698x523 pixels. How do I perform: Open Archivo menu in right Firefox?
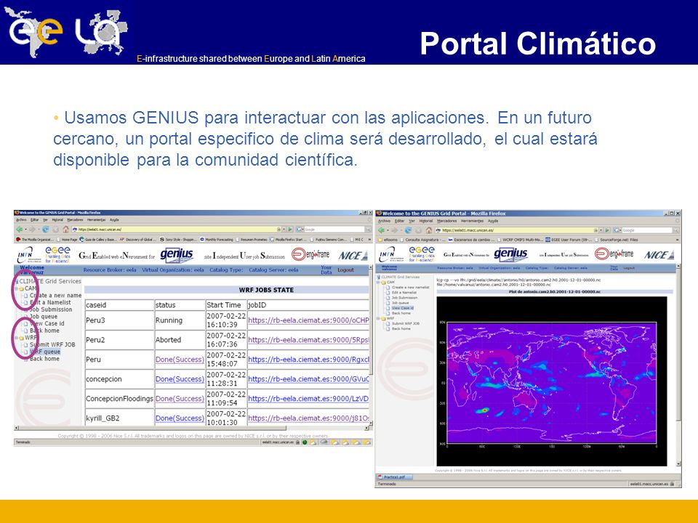(x=384, y=221)
